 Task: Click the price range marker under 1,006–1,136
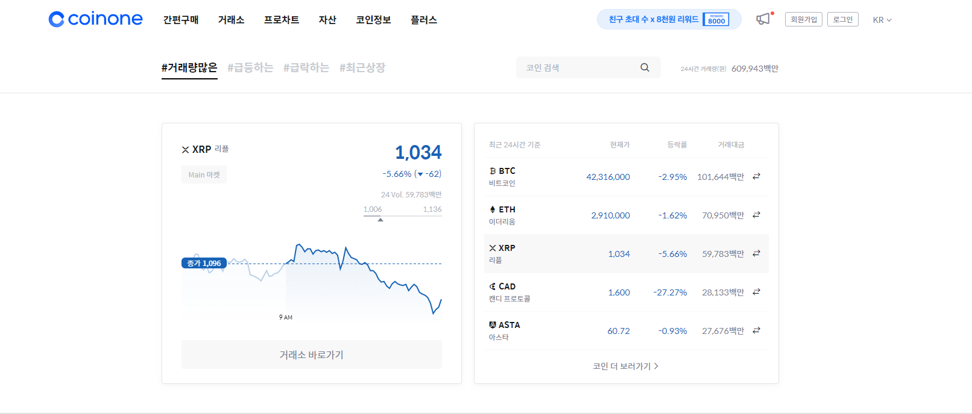(380, 220)
